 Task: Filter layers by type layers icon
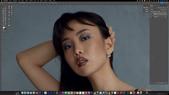(162, 8)
